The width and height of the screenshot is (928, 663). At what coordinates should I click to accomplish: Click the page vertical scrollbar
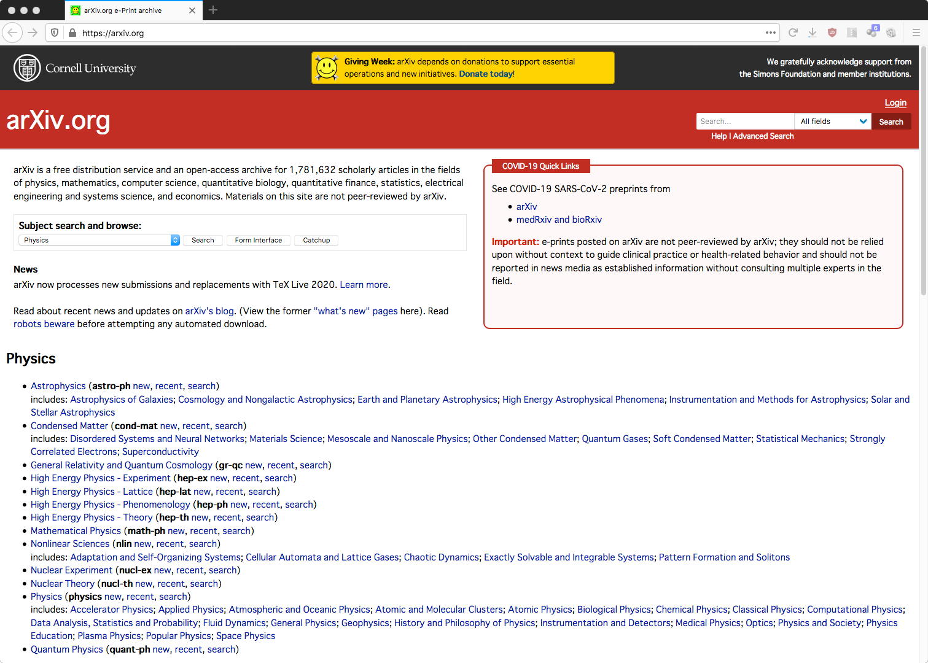tap(923, 172)
